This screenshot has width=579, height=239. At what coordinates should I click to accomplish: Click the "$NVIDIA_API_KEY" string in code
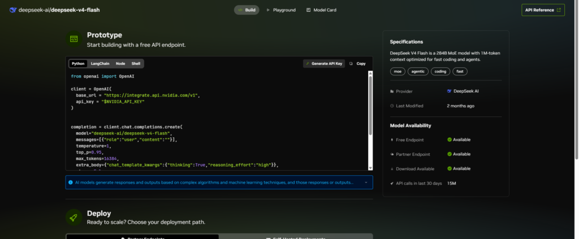(123, 101)
